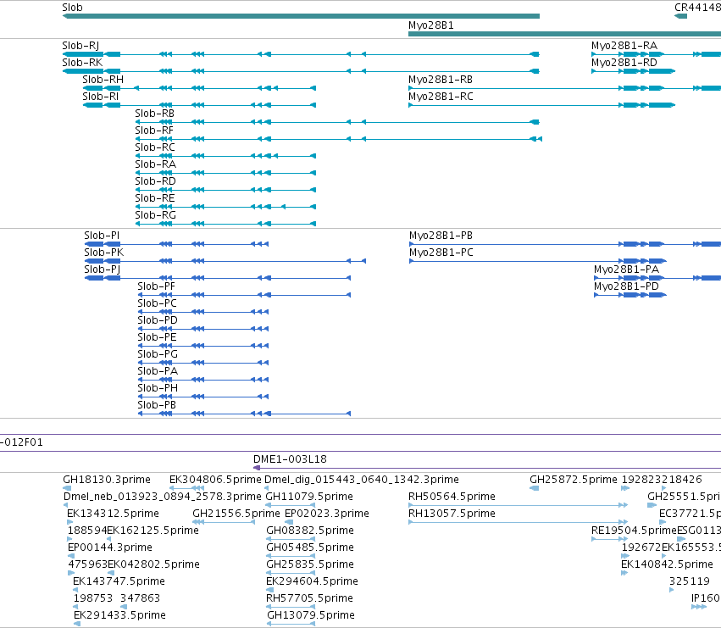The image size is (721, 628).
Task: Select transcript Myo28B1-RC label
Action: tap(441, 97)
